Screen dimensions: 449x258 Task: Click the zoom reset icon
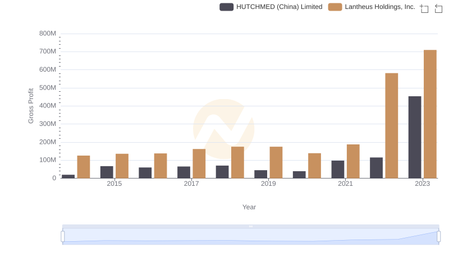point(438,8)
